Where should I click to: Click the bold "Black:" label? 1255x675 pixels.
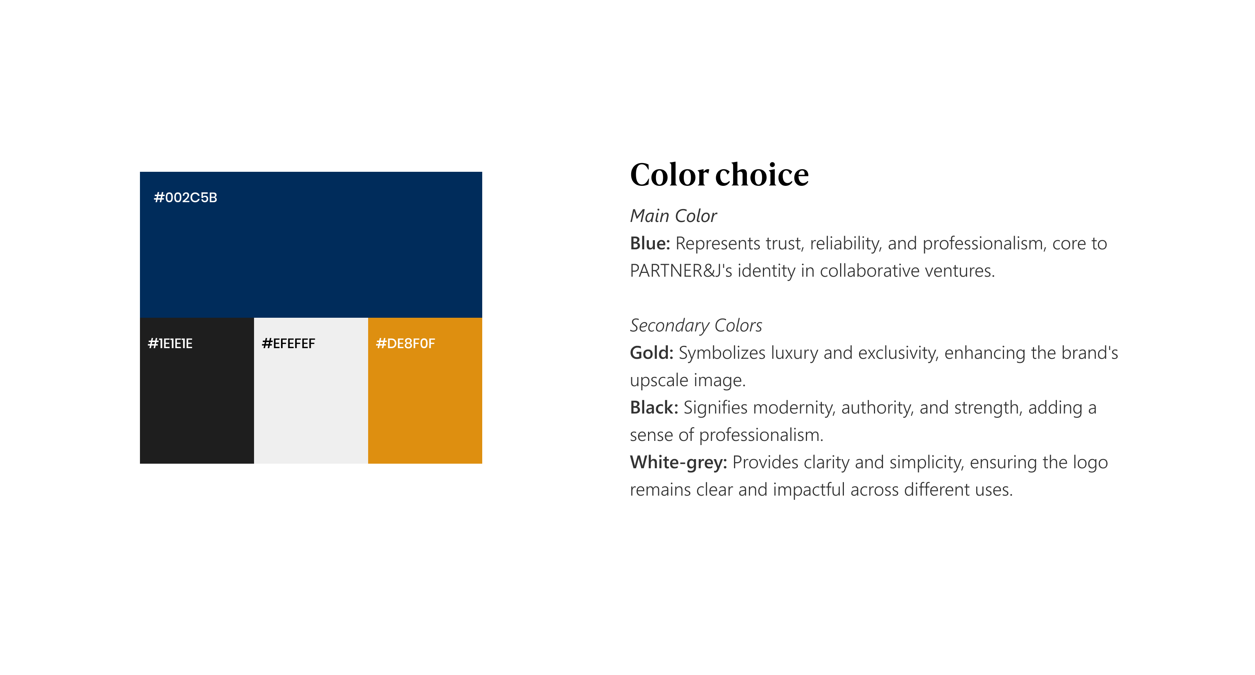(654, 407)
